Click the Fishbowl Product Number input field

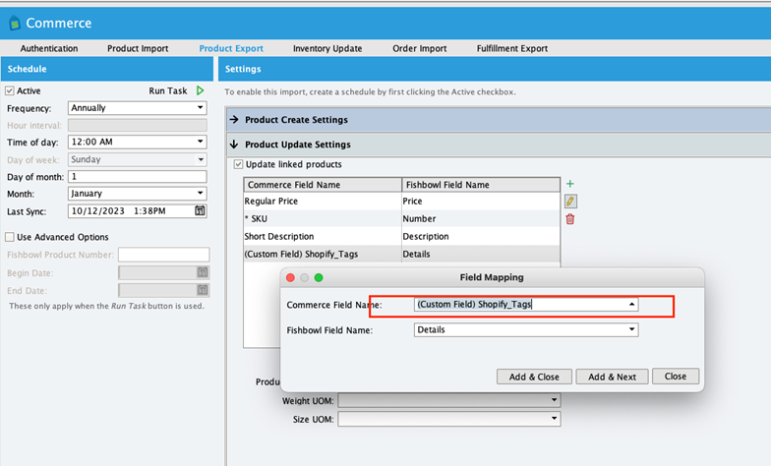click(x=163, y=255)
